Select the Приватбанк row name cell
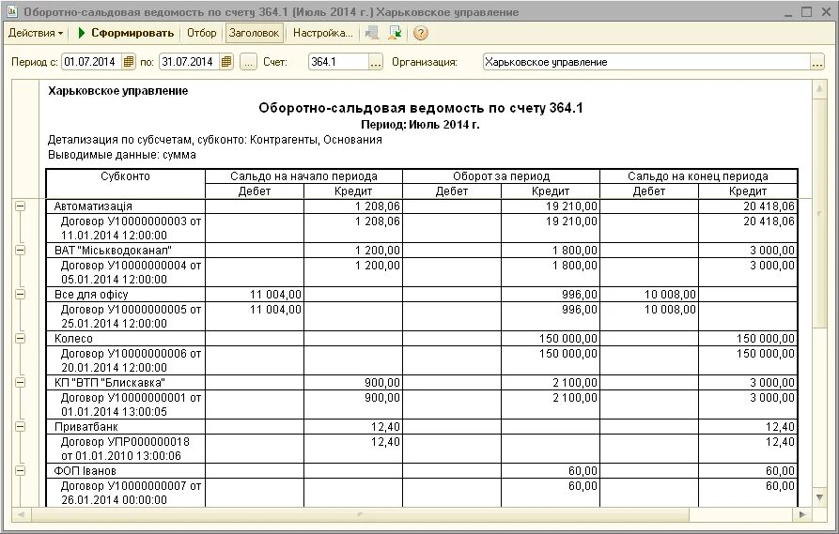Screen dimensions: 839x534 click(126, 427)
